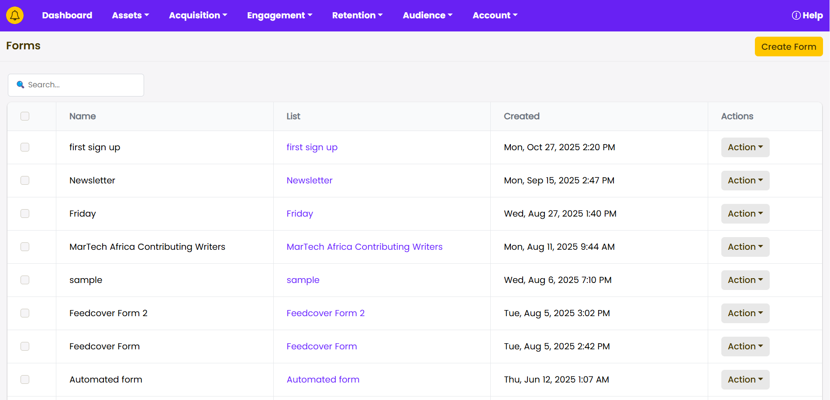Expand the Action dropdown for first sign up
This screenshot has height=400, width=830.
point(745,147)
